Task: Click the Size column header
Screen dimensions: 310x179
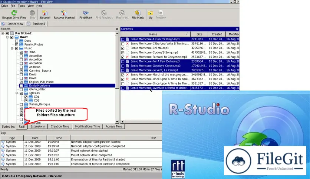Action: [x=199, y=34]
